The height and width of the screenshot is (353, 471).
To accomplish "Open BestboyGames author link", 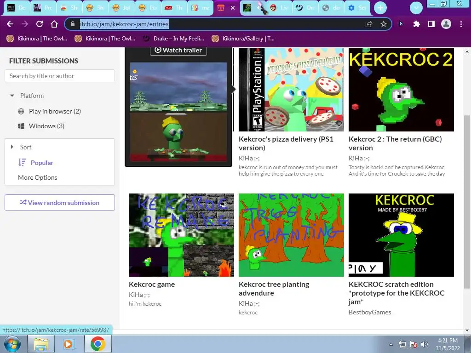I will [x=370, y=312].
